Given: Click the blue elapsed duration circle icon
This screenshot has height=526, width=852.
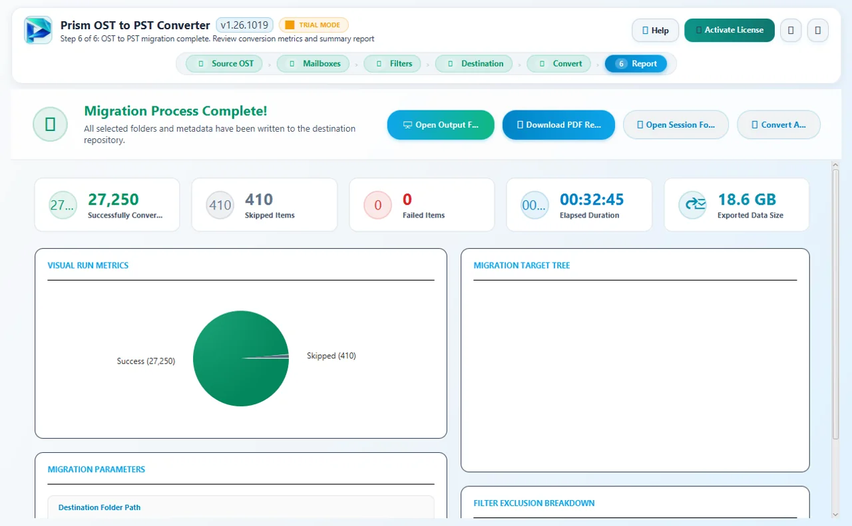Looking at the screenshot, I should pyautogui.click(x=534, y=205).
